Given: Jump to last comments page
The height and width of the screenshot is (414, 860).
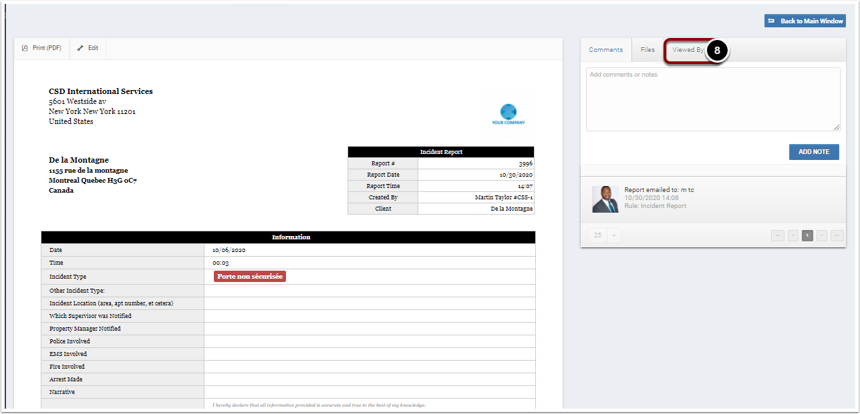Looking at the screenshot, I should 837,235.
